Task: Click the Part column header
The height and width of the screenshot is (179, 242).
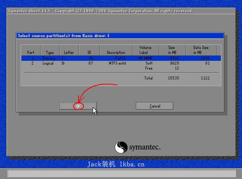Action: pos(31,52)
